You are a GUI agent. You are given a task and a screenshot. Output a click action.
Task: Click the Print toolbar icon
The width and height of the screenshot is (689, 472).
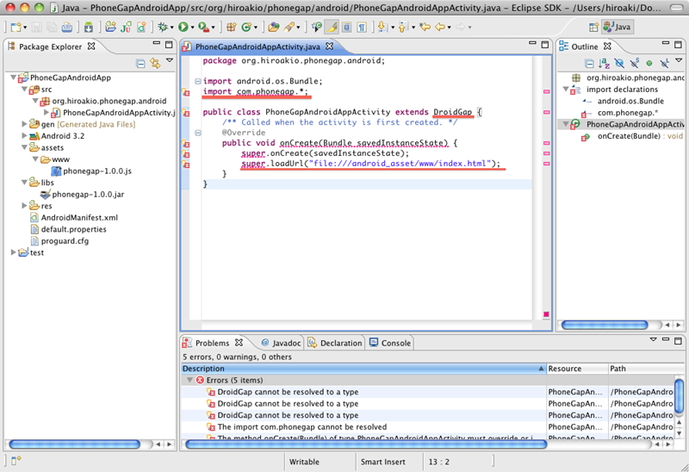coord(67,28)
